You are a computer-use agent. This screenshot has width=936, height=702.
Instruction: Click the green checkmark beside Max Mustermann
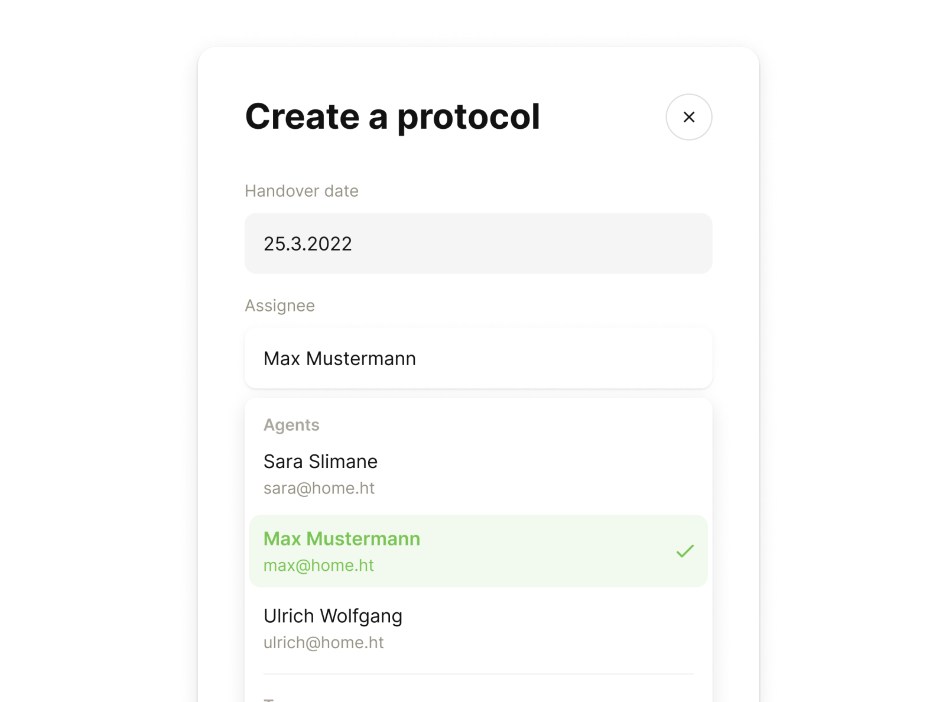[685, 551]
